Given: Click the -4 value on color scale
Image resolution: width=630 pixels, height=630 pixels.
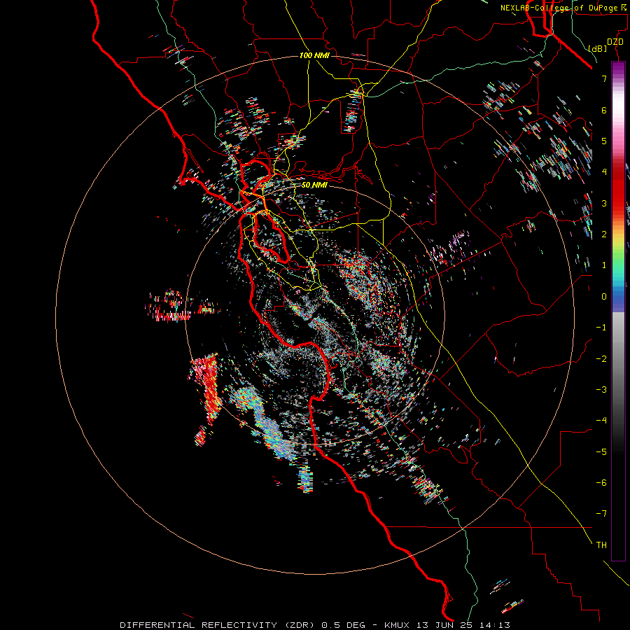Looking at the screenshot, I should pyautogui.click(x=601, y=421).
